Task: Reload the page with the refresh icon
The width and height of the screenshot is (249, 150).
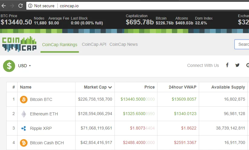Action: [21, 6]
